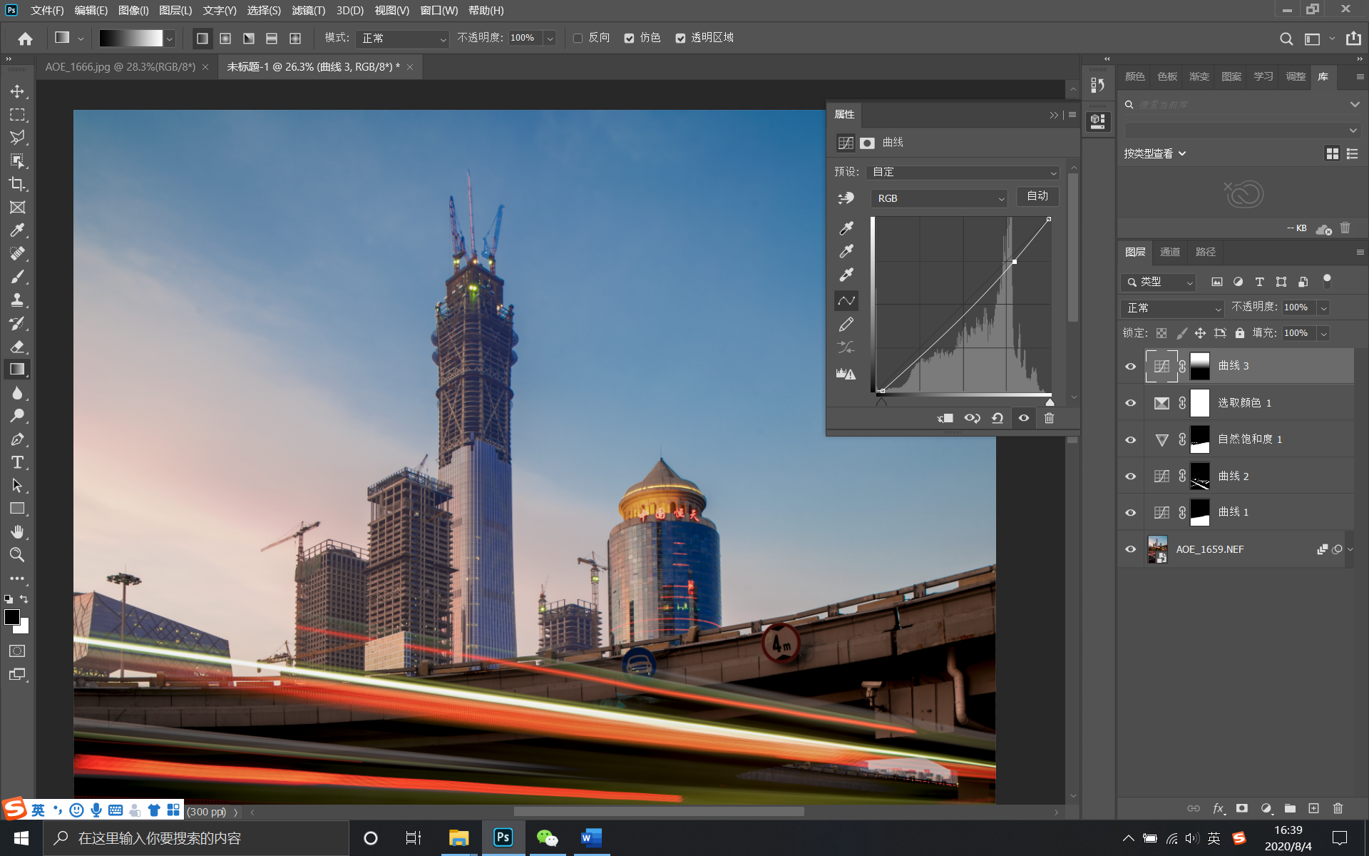Add layer style with fx icon
1369x856 pixels.
[x=1219, y=808]
